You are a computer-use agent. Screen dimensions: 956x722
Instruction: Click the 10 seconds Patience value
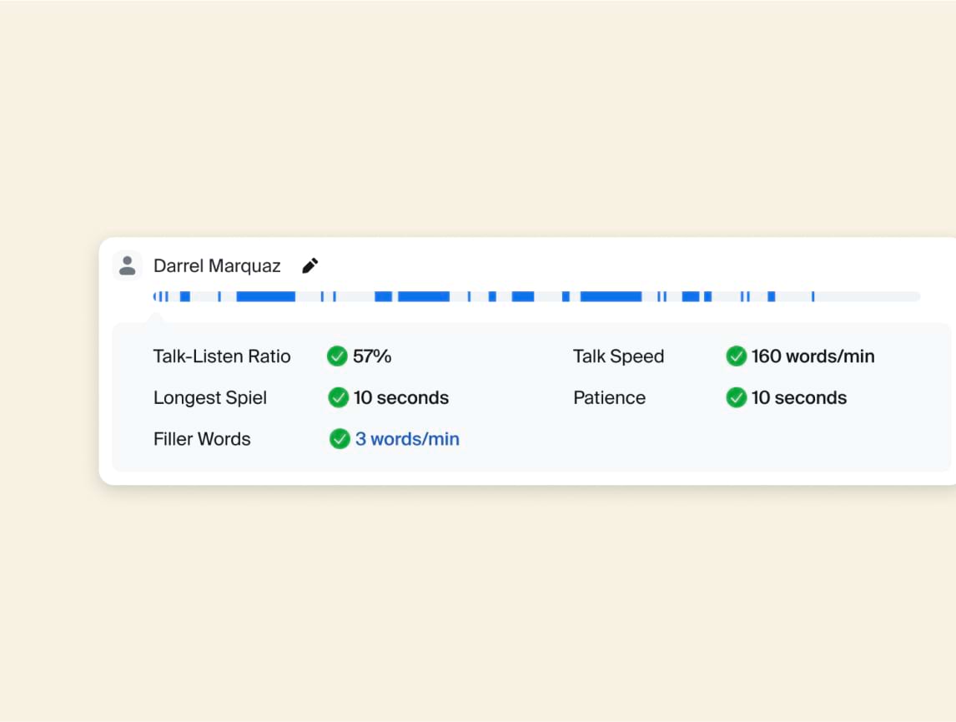(799, 398)
